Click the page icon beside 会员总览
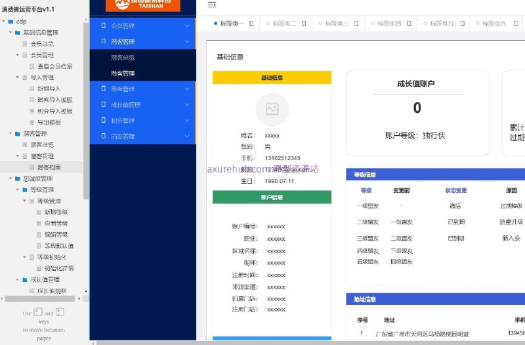 (25, 44)
